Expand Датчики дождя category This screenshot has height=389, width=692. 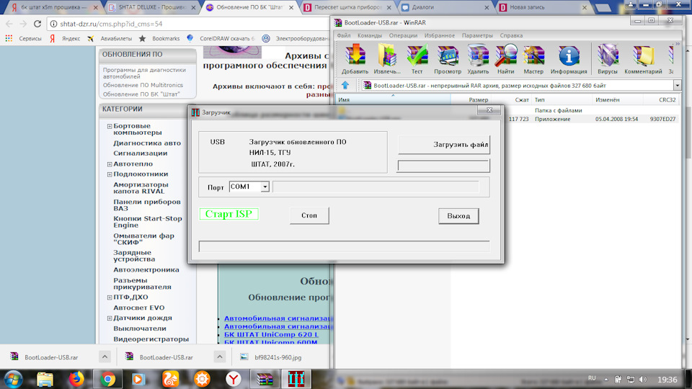[110, 318]
